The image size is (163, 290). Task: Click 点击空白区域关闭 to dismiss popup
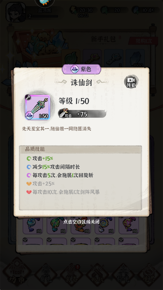click(81, 222)
